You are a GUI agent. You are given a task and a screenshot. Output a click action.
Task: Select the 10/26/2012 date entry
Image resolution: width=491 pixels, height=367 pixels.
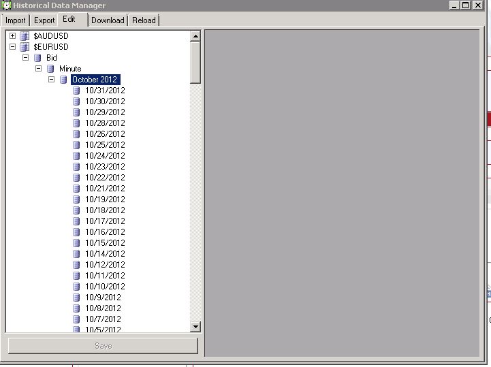pyautogui.click(x=105, y=134)
